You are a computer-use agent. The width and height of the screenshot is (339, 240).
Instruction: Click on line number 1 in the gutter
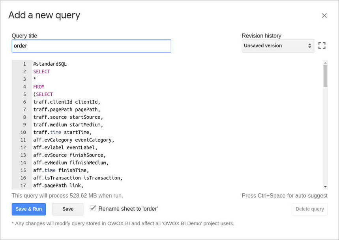pos(24,64)
